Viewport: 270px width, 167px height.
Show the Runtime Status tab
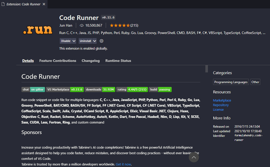point(118,61)
